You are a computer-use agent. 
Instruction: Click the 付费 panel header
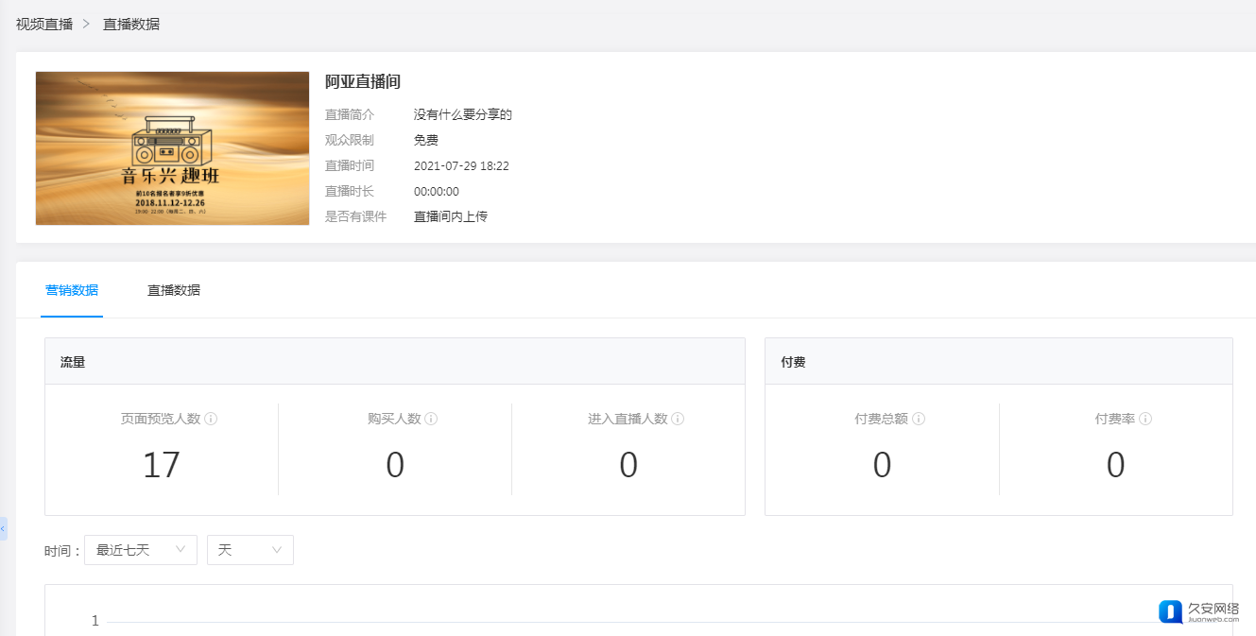coord(999,361)
